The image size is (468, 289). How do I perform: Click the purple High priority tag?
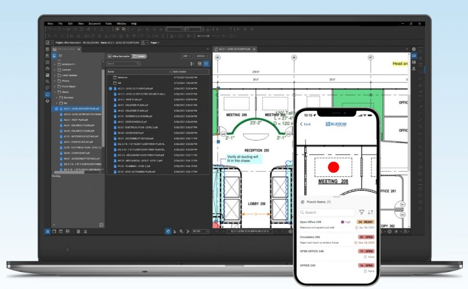(x=342, y=222)
